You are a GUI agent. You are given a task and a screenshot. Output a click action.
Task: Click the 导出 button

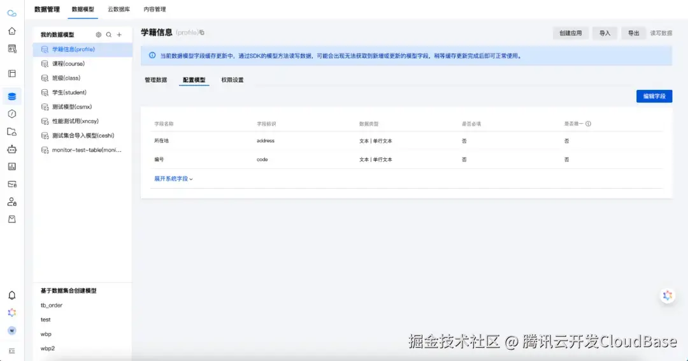[x=633, y=33]
